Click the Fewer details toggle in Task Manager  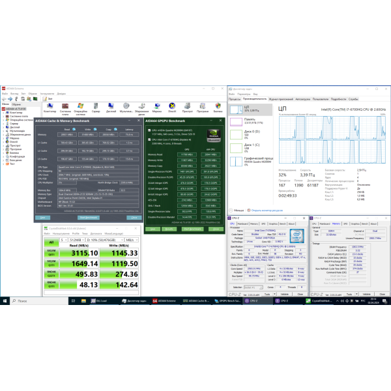pos(237,210)
